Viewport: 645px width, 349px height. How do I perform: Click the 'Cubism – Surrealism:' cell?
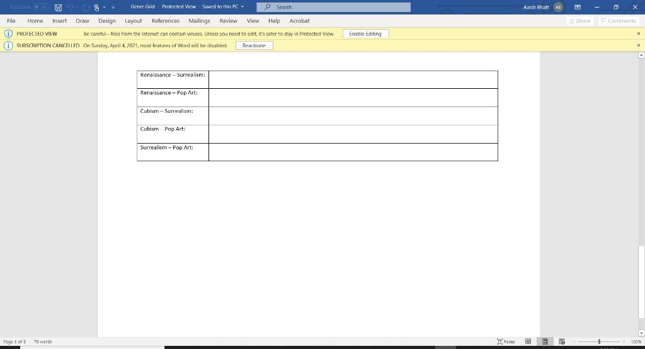173,116
